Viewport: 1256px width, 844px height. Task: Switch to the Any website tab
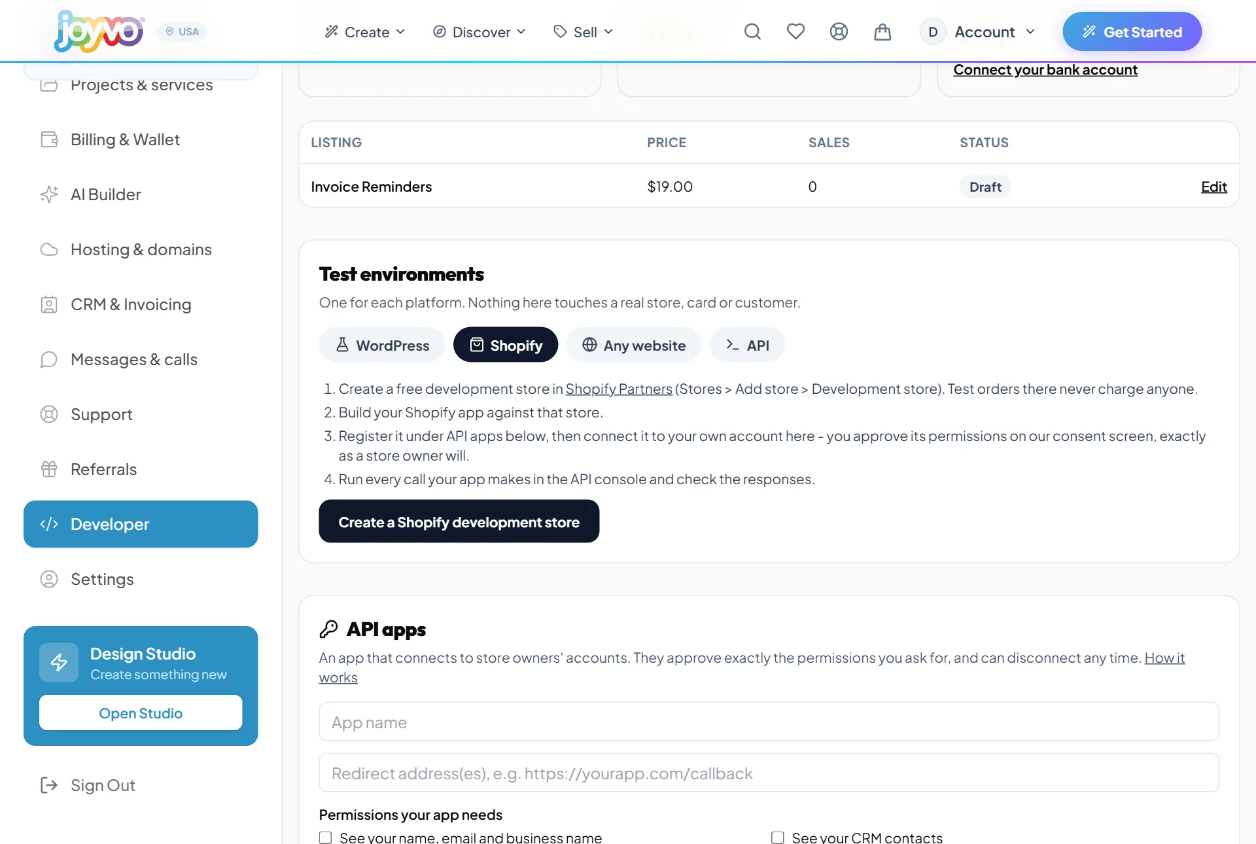[x=634, y=345]
